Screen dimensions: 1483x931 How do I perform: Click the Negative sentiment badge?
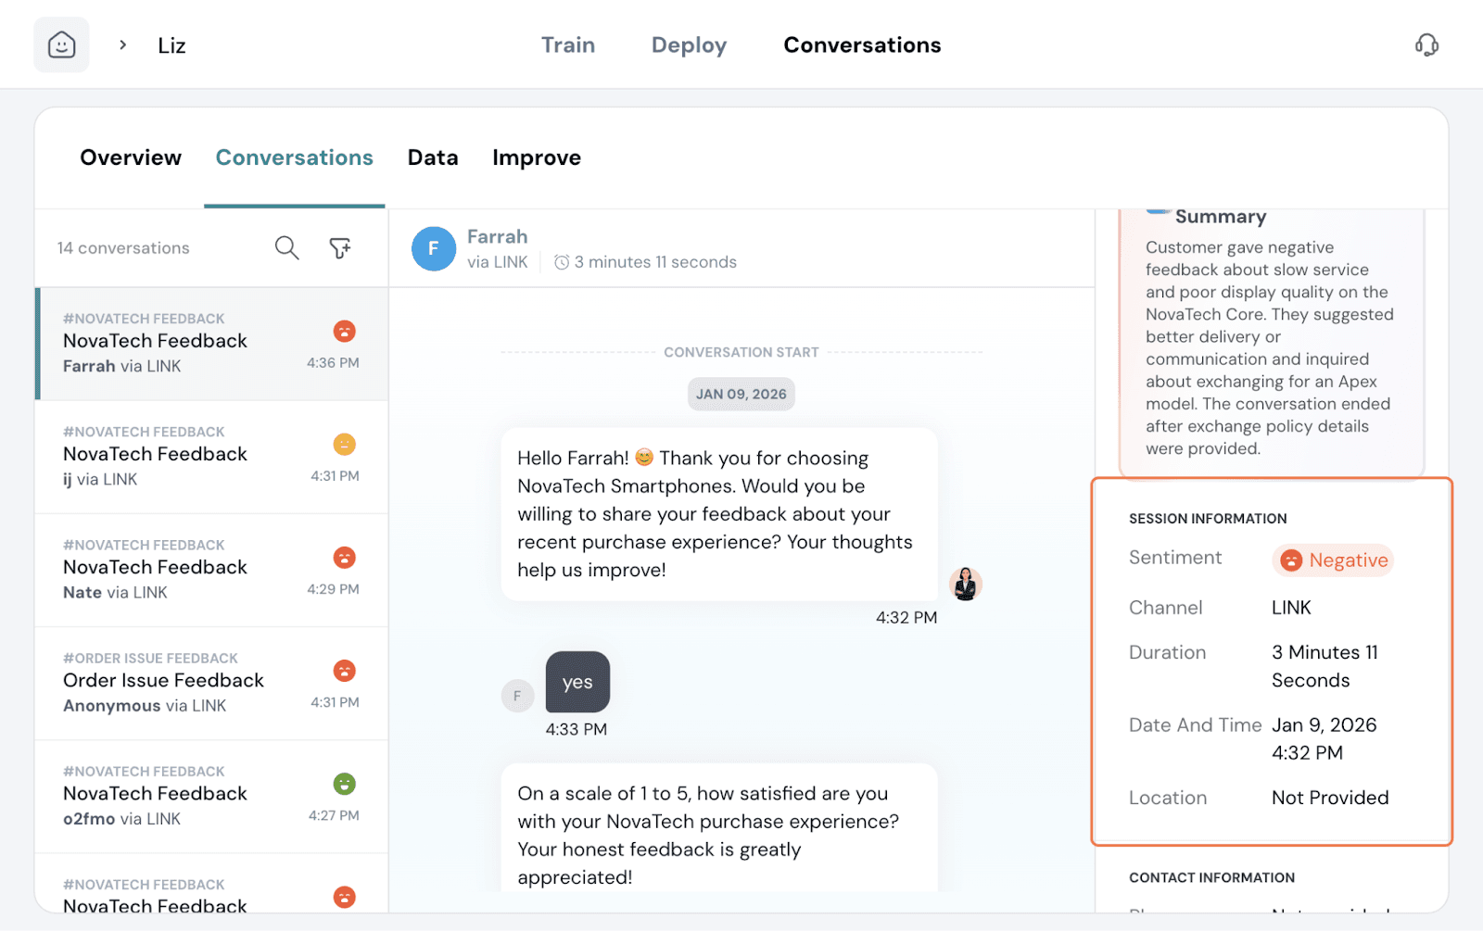tap(1333, 560)
